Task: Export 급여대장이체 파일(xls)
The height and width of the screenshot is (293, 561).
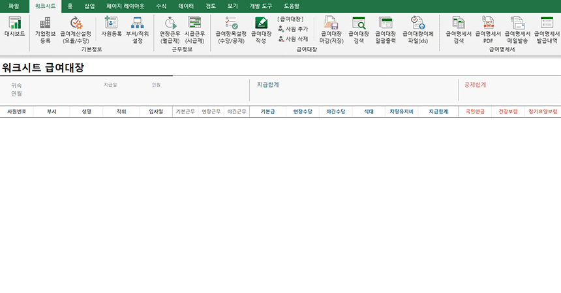Action: click(x=417, y=30)
